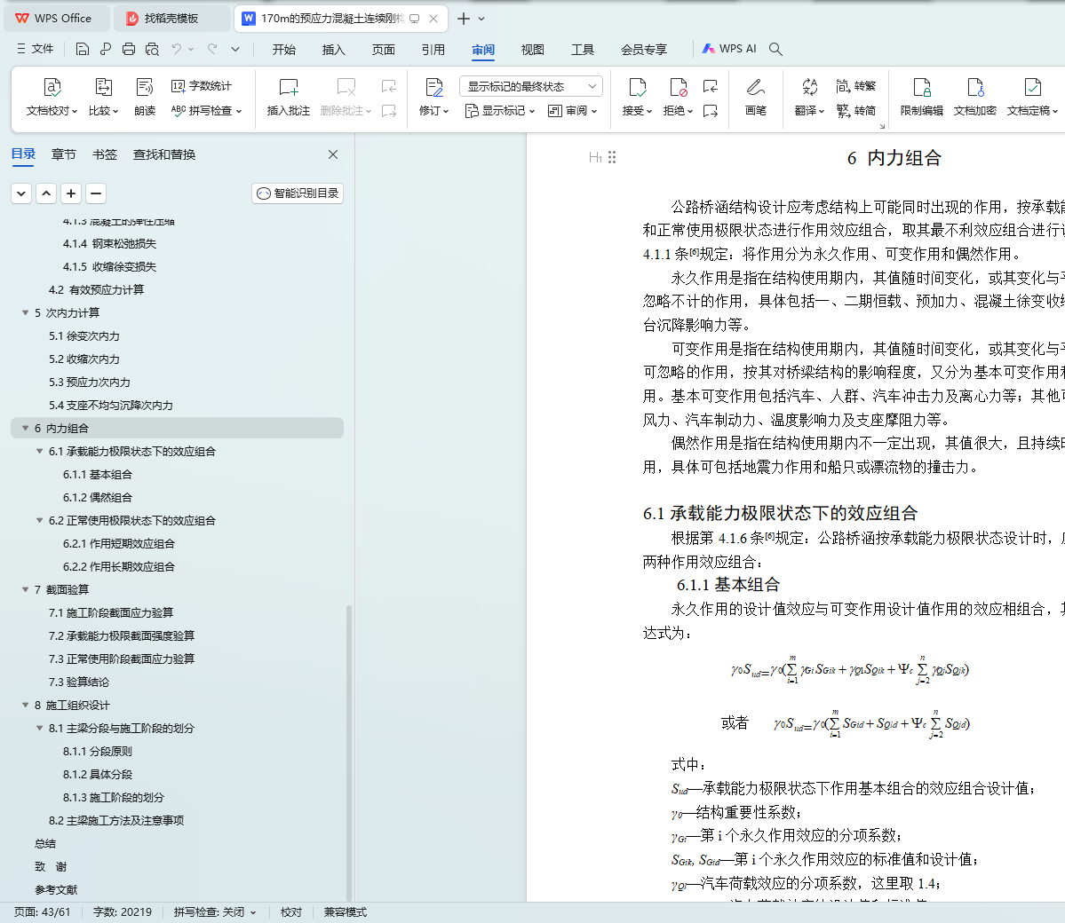
Task: Open WPS AI assistant
Action: pyautogui.click(x=728, y=49)
